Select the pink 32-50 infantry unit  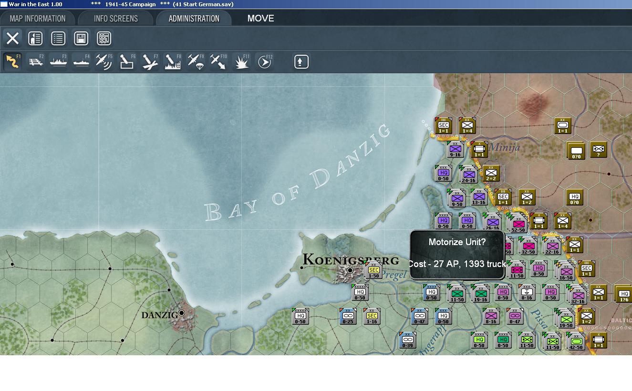point(528,246)
